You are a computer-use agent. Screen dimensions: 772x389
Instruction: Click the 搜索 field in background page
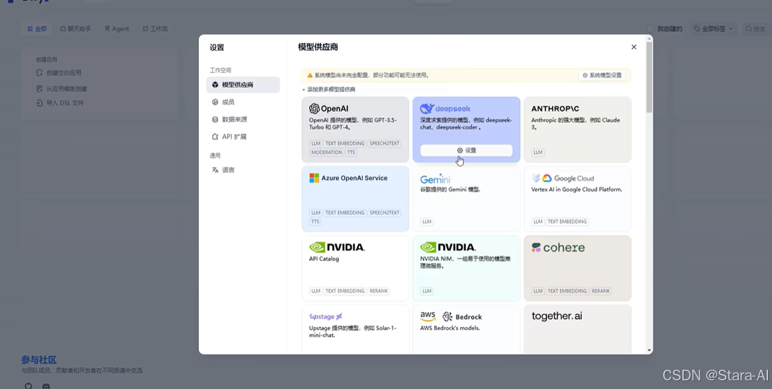756,29
